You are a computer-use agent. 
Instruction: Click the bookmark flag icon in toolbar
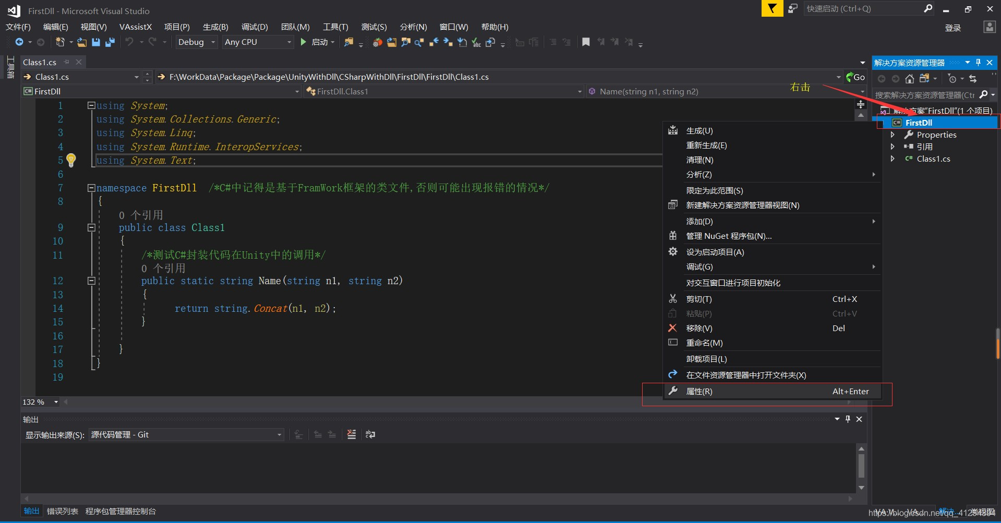(x=586, y=42)
